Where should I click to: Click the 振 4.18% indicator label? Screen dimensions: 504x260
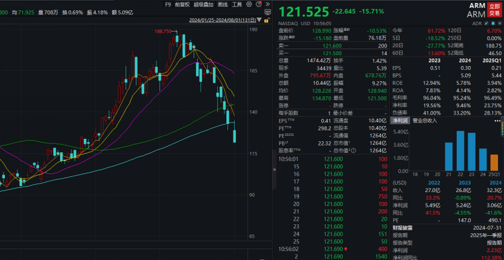click(97, 13)
